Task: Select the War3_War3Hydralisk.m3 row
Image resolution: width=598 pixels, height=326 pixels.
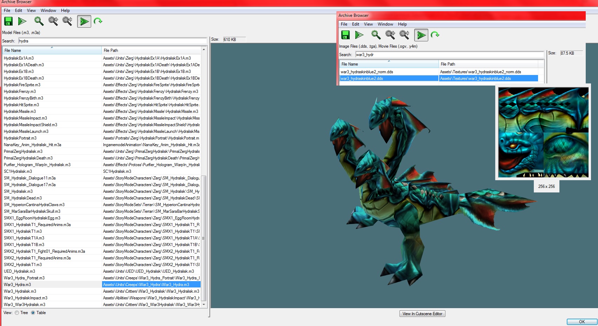Action: point(102,305)
